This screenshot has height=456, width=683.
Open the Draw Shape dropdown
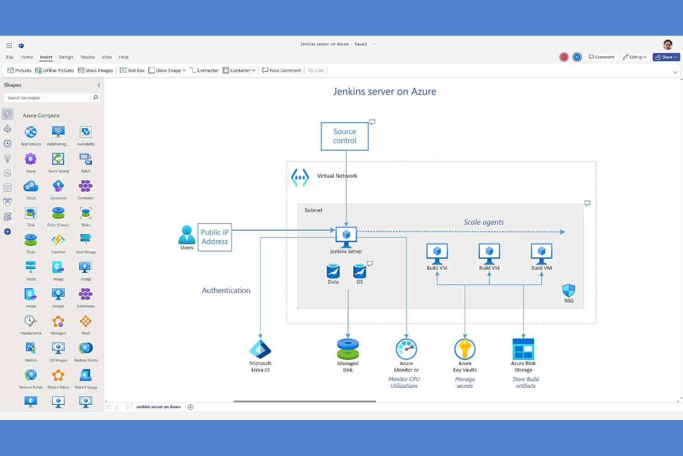click(x=167, y=70)
